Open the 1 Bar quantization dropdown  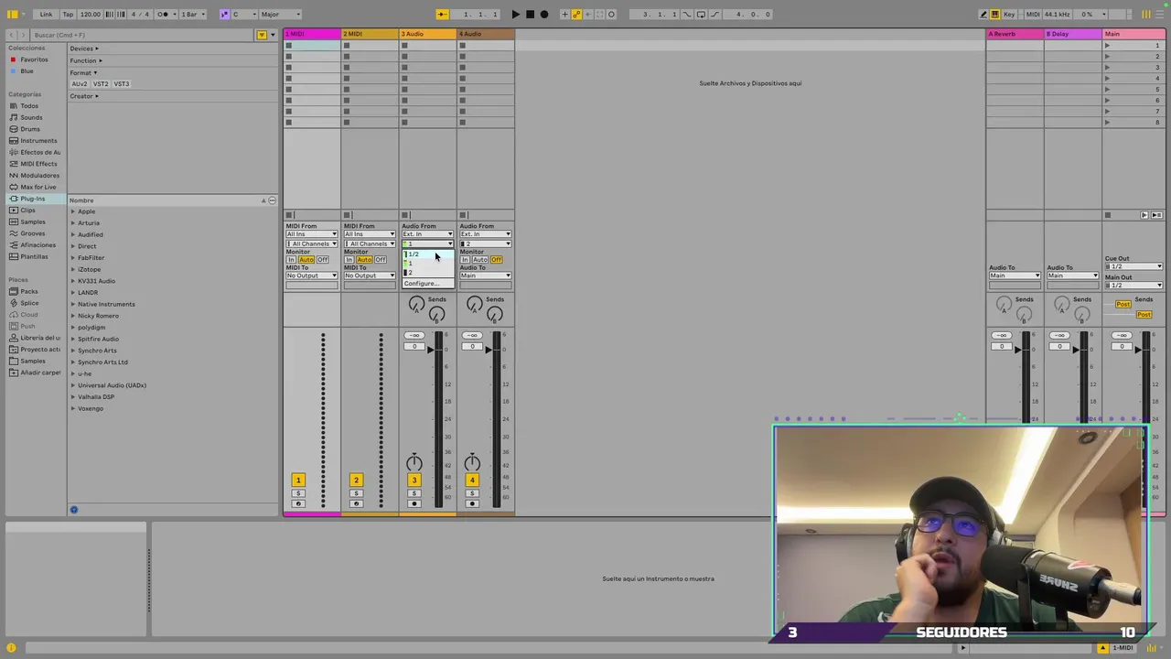pyautogui.click(x=191, y=14)
